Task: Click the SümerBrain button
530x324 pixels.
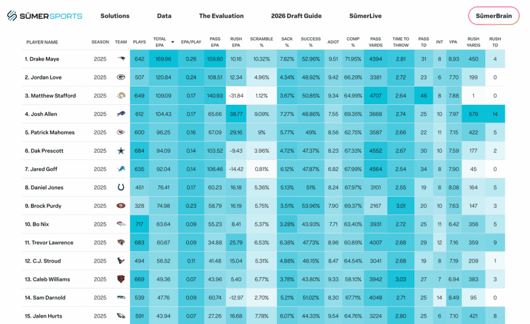Action: [x=493, y=16]
